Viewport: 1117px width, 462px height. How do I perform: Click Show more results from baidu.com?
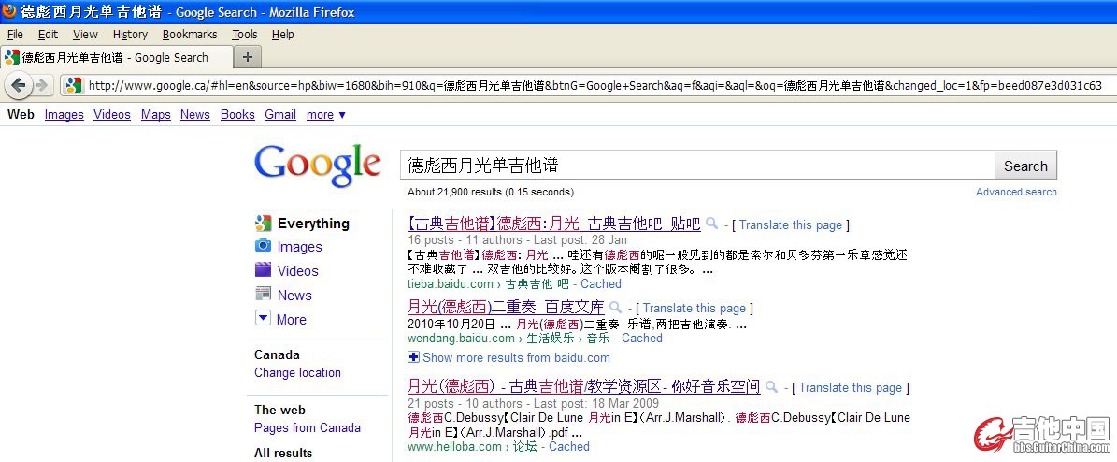517,358
